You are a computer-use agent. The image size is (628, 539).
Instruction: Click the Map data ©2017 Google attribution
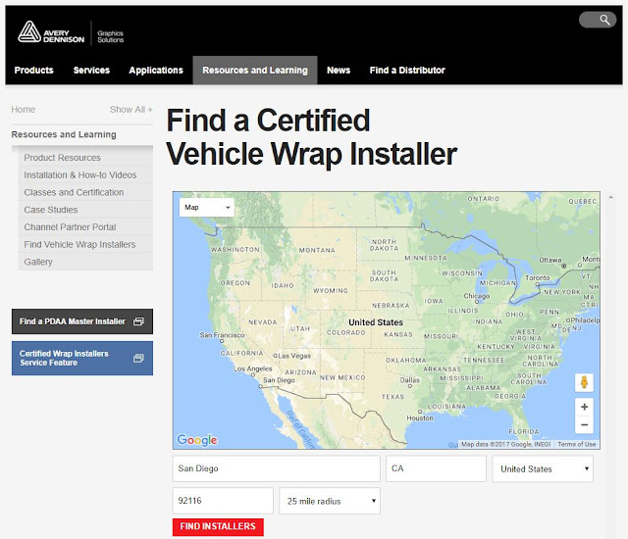(506, 444)
